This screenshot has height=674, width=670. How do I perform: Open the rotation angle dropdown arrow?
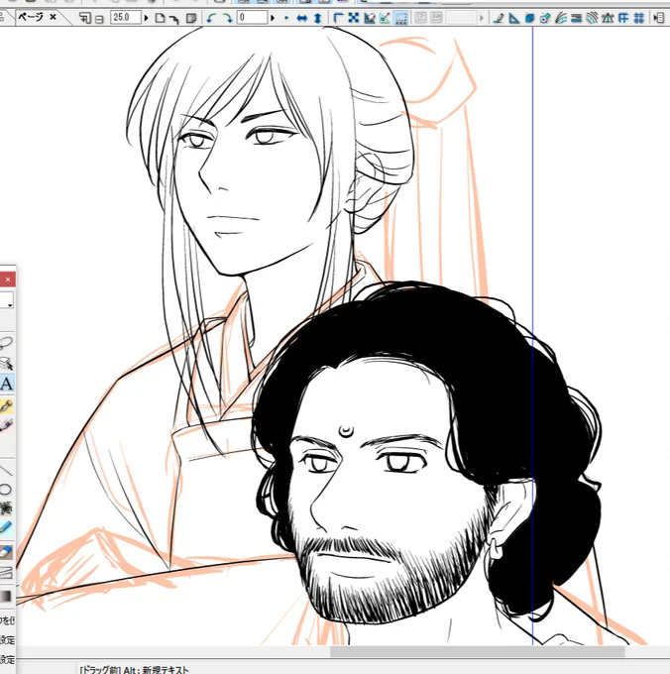[272, 19]
